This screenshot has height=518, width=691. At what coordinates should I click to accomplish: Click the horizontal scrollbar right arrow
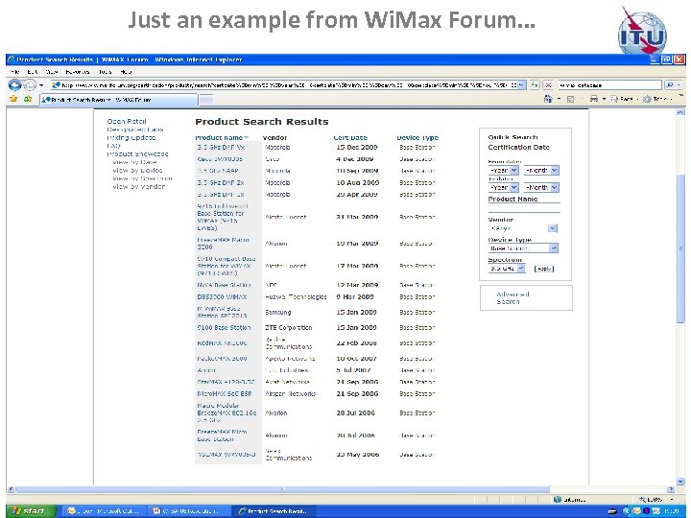[x=671, y=489]
